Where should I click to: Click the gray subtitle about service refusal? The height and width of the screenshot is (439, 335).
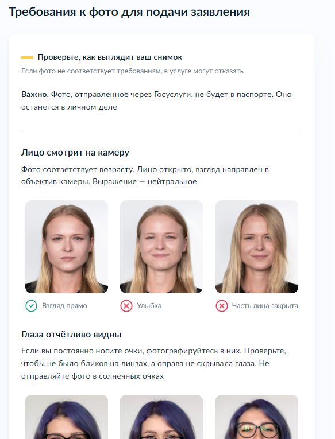pos(132,71)
